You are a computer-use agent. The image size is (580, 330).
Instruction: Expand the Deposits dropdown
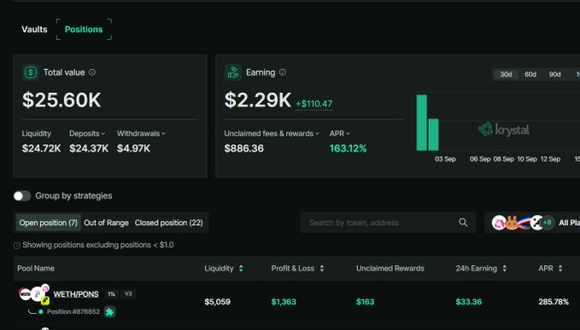point(87,134)
